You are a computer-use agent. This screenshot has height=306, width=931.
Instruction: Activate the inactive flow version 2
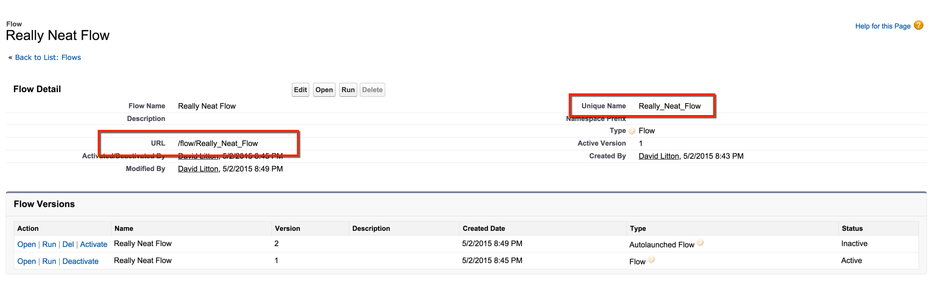pos(93,244)
